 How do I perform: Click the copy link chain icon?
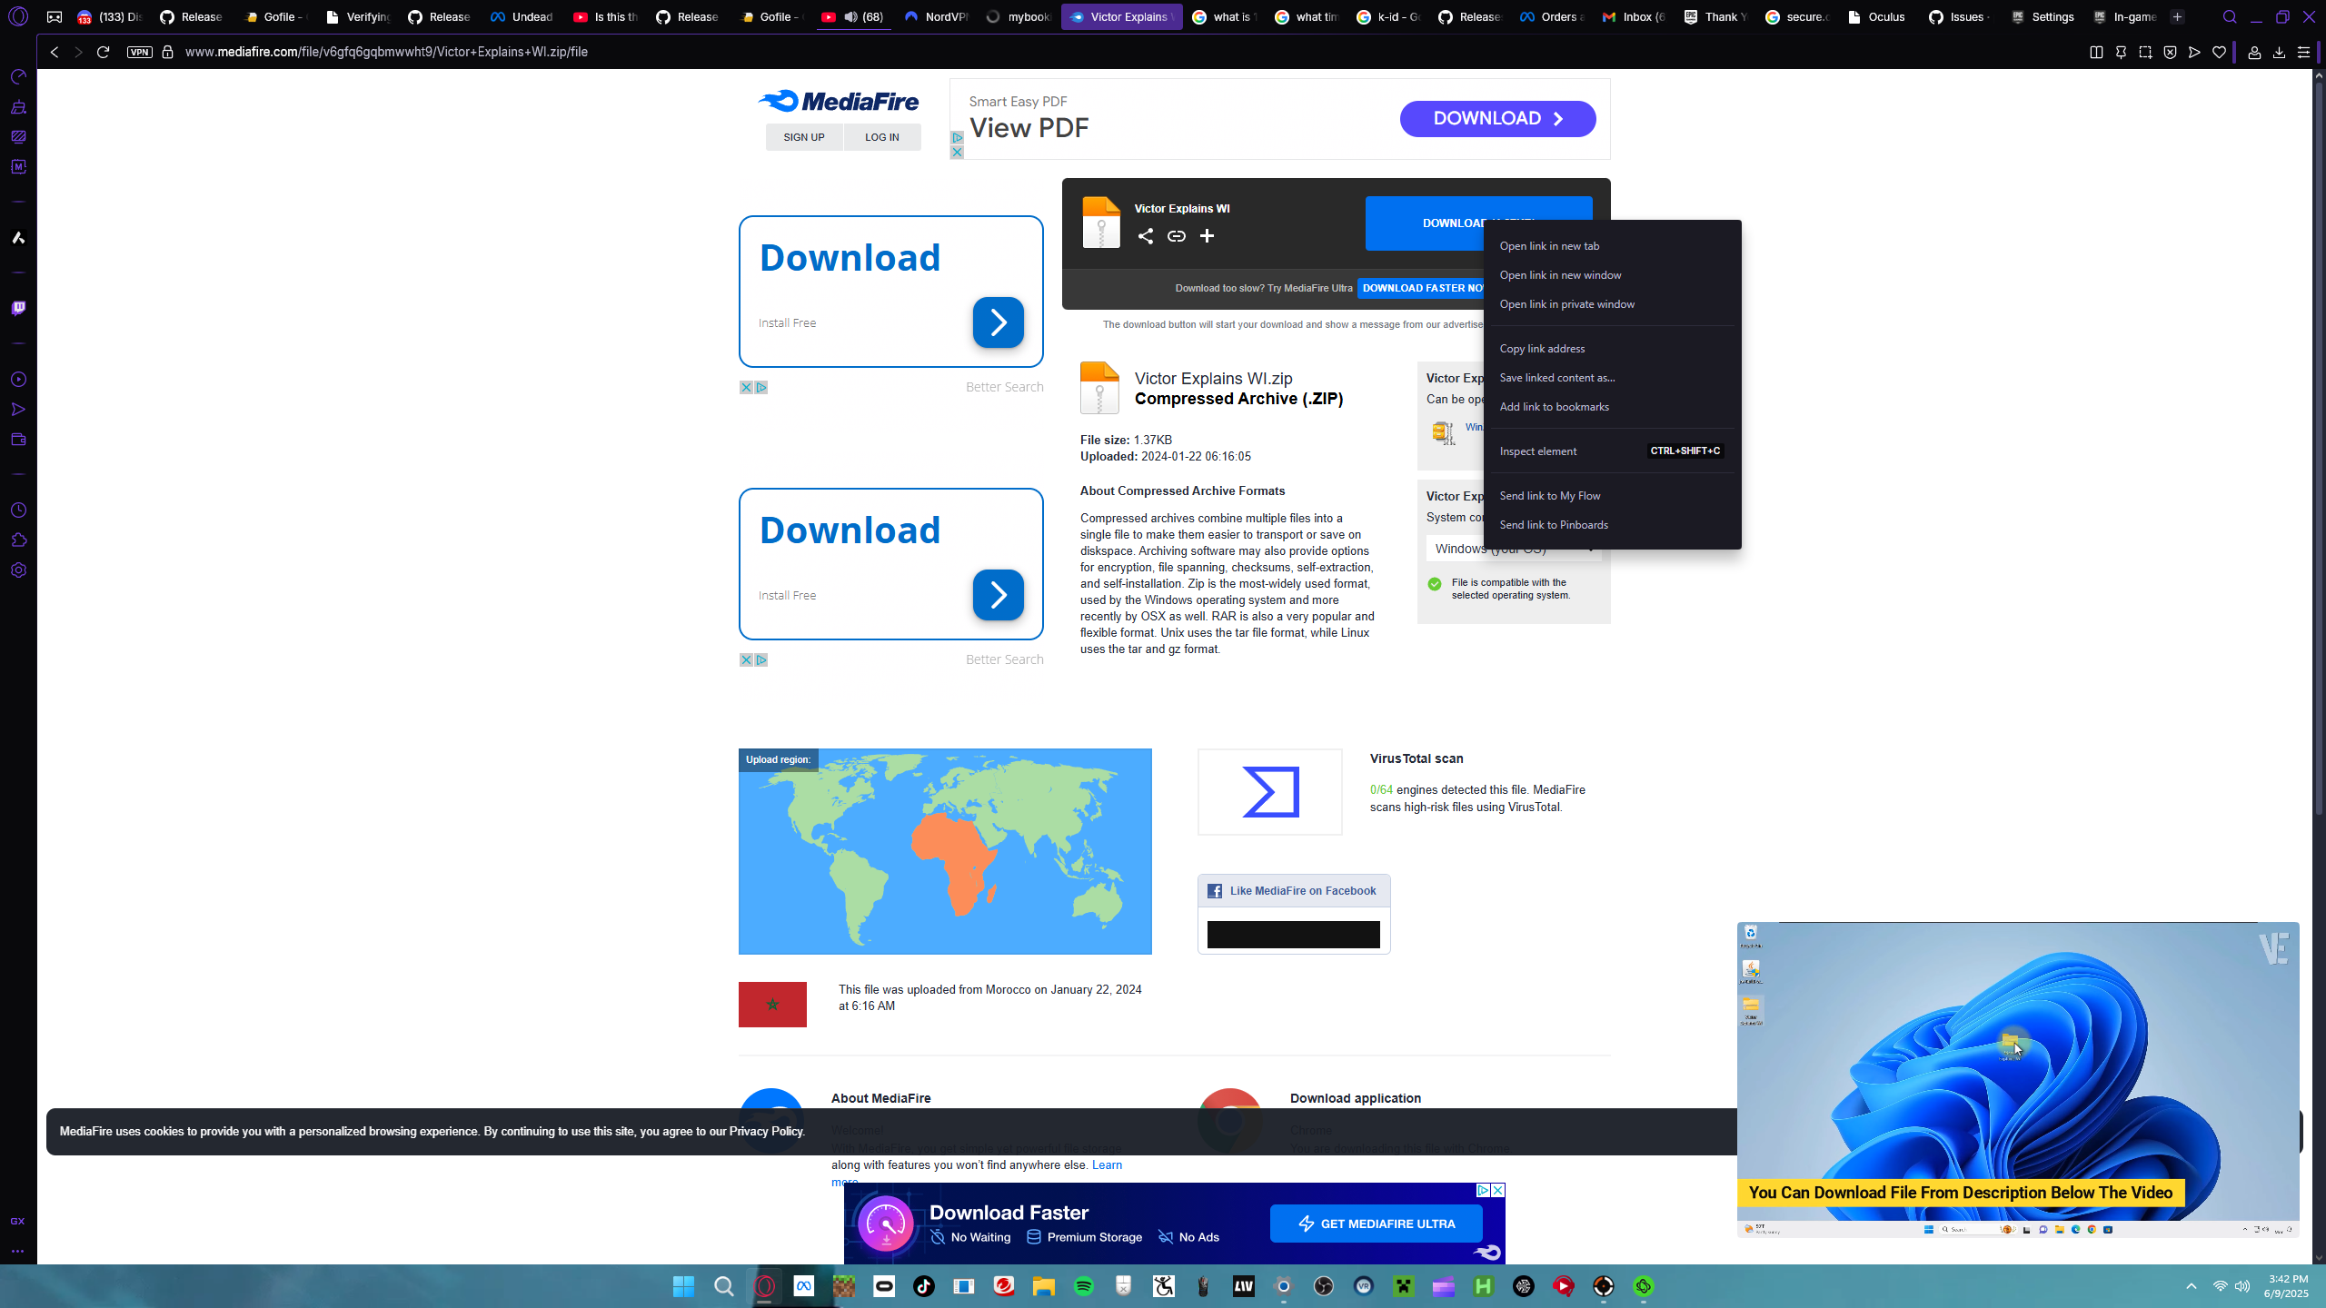[x=1177, y=236]
